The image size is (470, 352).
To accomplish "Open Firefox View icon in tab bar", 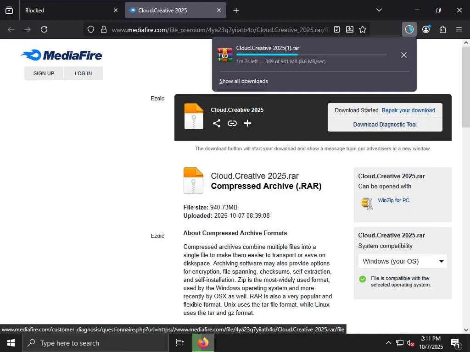I will (9, 10).
